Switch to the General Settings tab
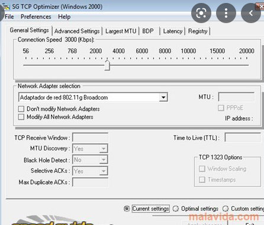 pos(29,30)
